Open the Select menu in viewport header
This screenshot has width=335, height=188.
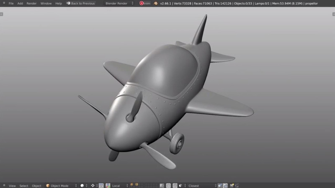click(x=24, y=185)
